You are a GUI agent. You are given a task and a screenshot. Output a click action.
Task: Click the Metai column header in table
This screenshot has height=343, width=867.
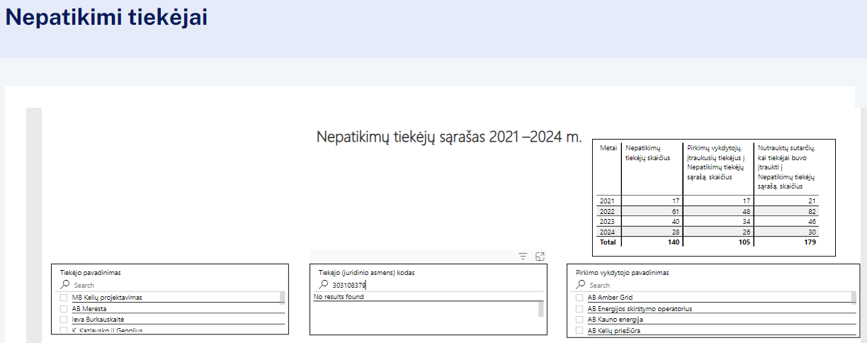point(608,147)
